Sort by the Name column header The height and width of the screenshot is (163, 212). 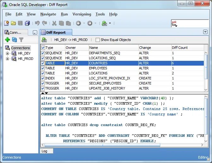point(114,48)
